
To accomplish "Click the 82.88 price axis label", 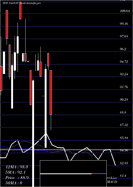I will [x=124, y=163].
